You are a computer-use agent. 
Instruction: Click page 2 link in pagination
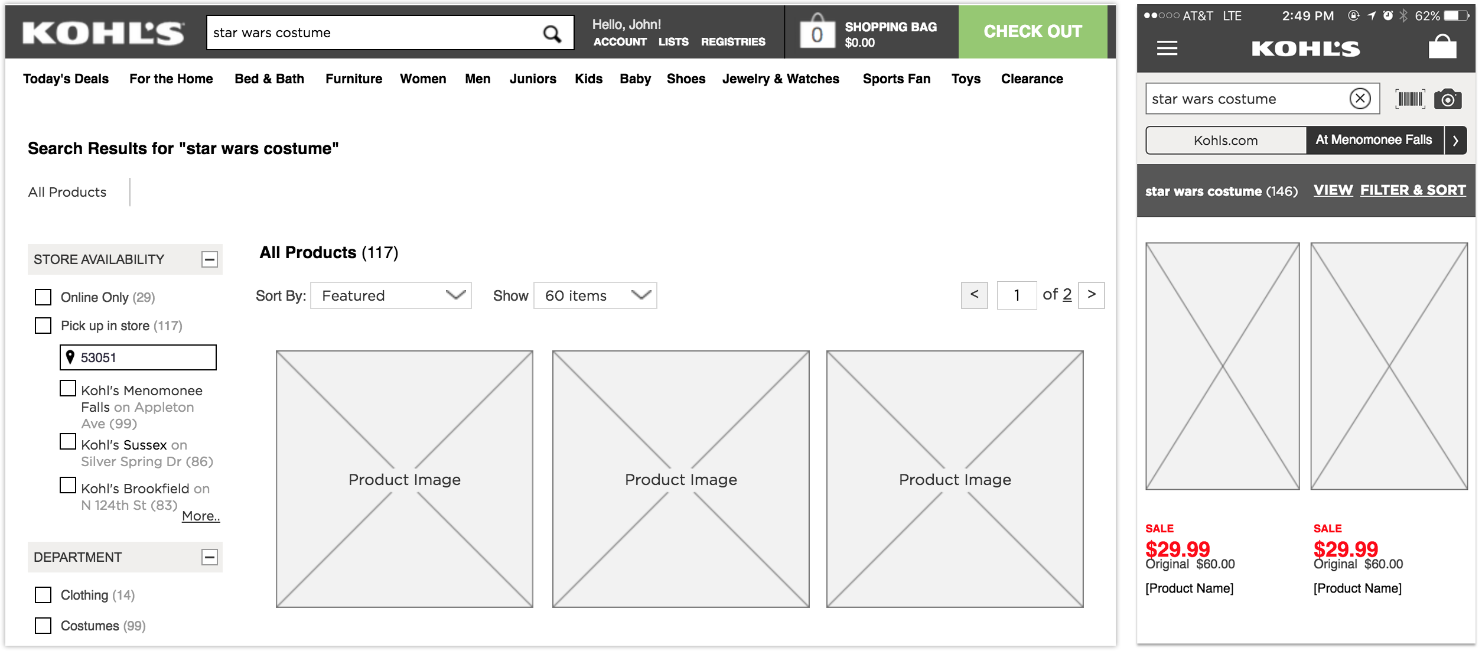point(1067,294)
